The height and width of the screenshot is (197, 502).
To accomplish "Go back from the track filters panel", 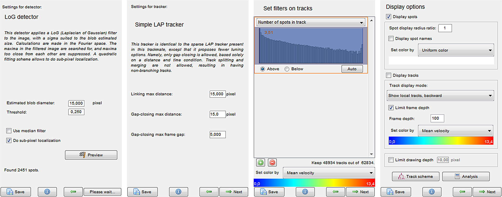I will click(335, 192).
